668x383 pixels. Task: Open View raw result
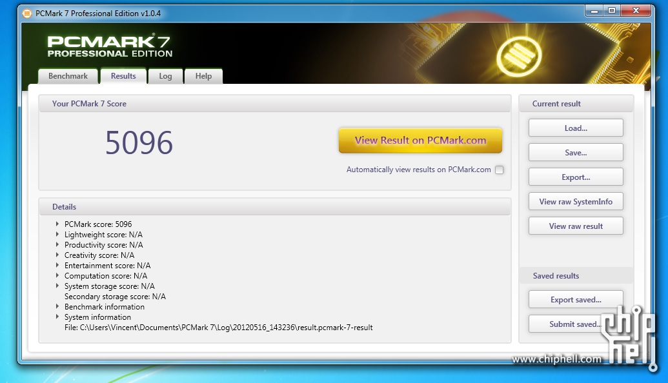[576, 226]
